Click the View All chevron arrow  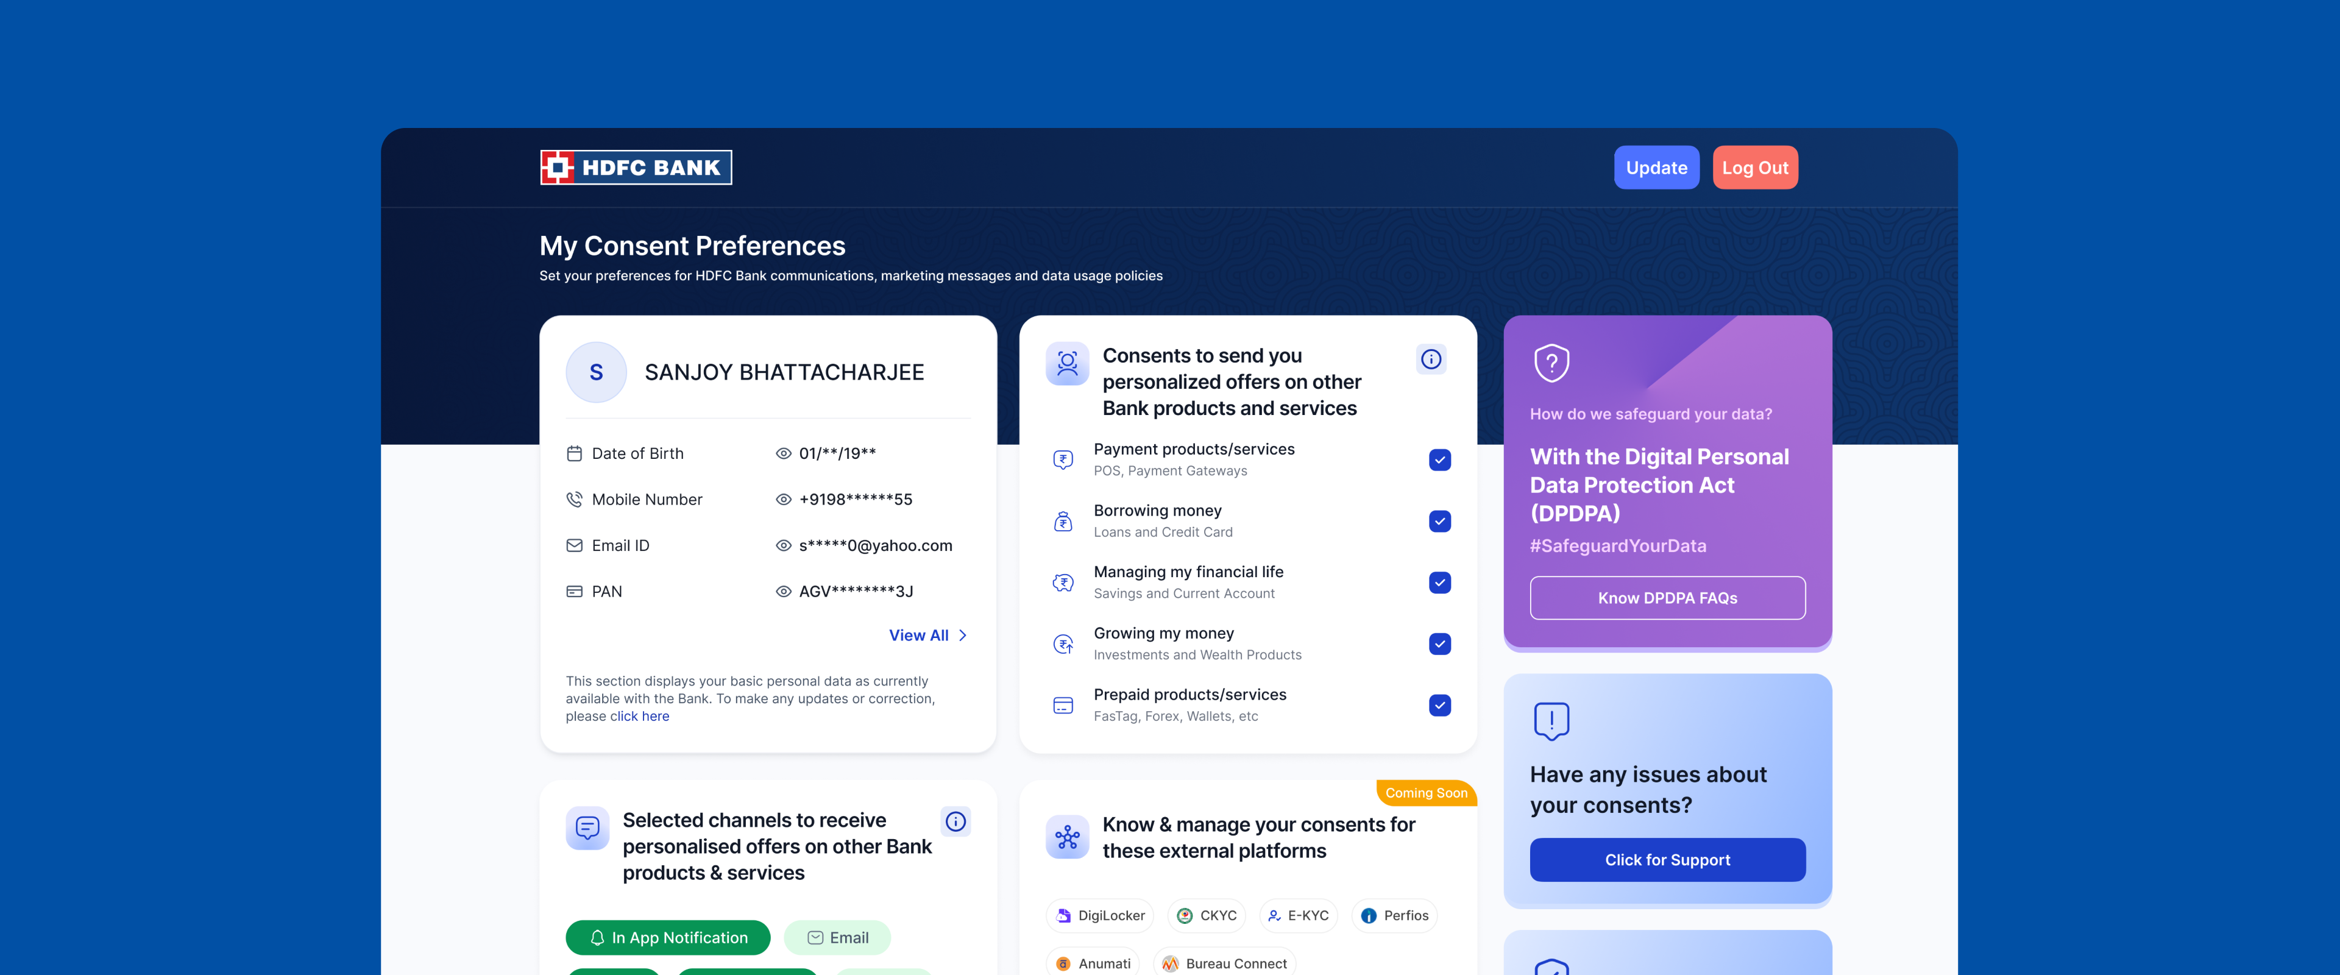tap(963, 635)
